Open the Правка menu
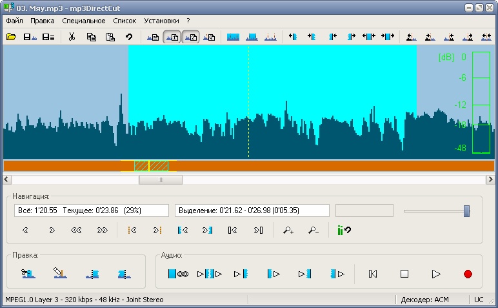 click(x=43, y=21)
